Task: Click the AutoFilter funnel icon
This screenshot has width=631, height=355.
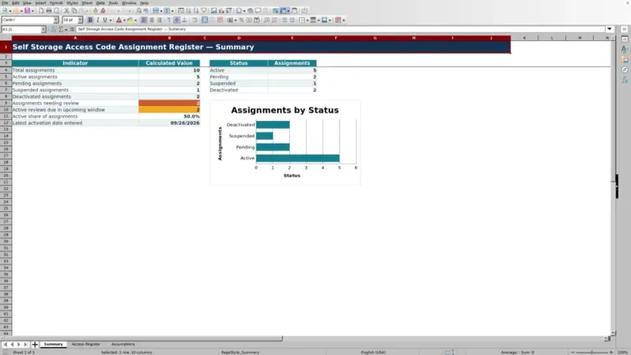Action: [x=204, y=11]
